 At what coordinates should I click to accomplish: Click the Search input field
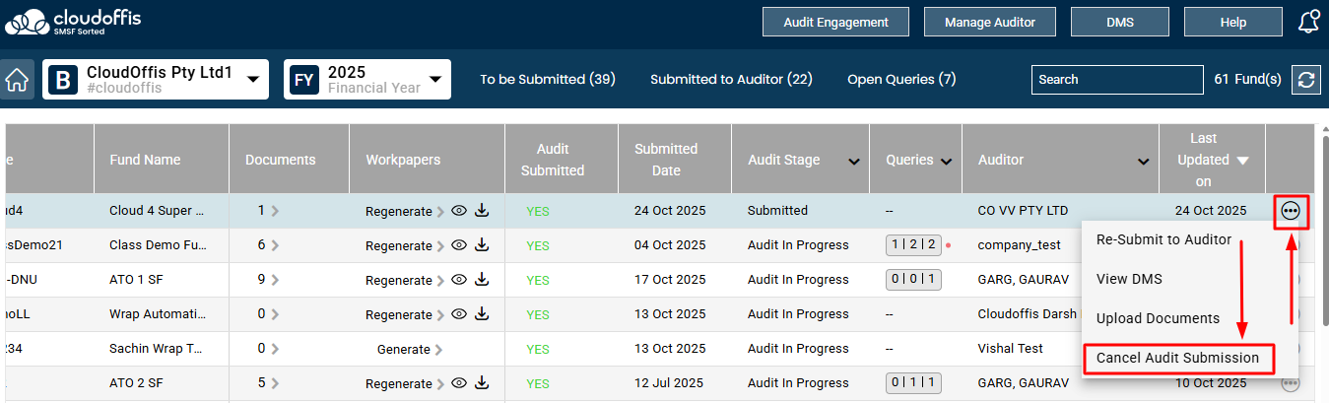point(1117,80)
